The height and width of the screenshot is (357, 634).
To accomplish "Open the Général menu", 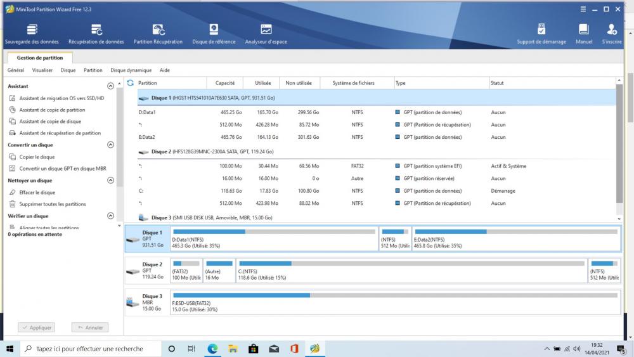I will [16, 70].
